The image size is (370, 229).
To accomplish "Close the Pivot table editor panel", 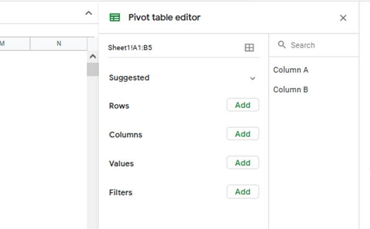I will pos(343,18).
